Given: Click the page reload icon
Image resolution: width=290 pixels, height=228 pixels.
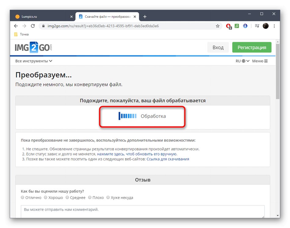Looking at the screenshot, I should click(x=33, y=26).
